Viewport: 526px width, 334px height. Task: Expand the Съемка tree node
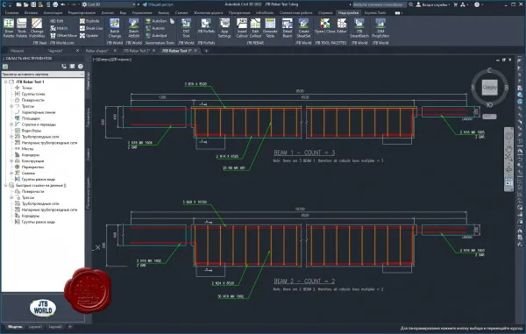11,174
